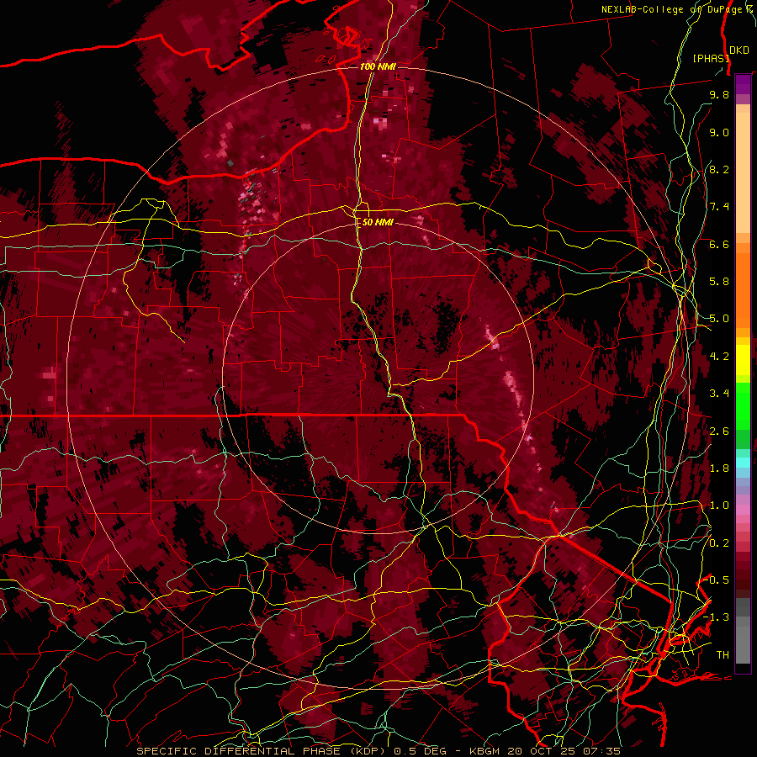Click the 1.8 scale value
Image resolution: width=757 pixels, height=757 pixels.
[x=719, y=468]
